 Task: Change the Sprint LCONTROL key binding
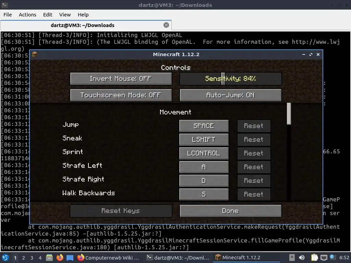[x=204, y=153]
